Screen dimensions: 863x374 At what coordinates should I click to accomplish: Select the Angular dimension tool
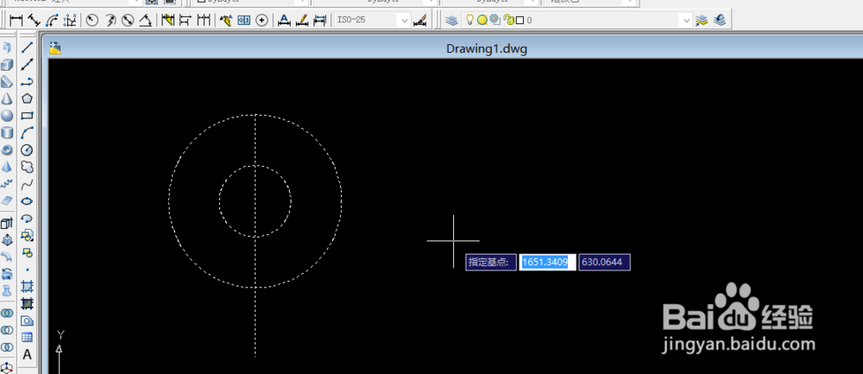[145, 21]
